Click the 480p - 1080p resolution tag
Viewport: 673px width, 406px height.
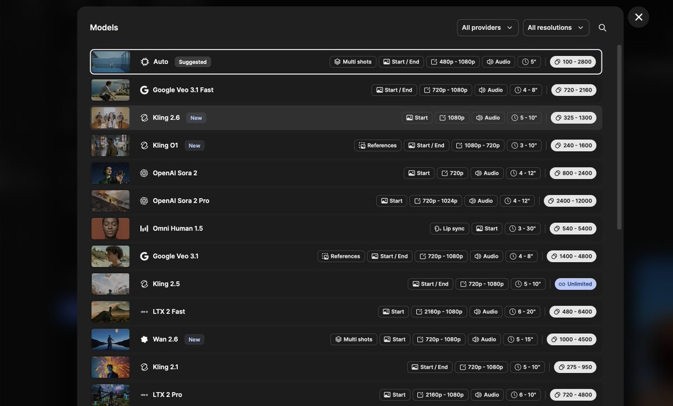(453, 62)
